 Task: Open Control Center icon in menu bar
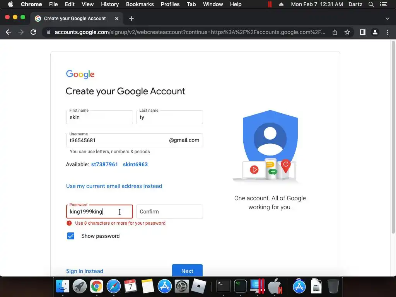pyautogui.click(x=384, y=4)
